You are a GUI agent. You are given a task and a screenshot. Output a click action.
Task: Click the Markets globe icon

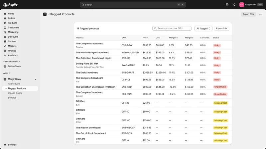click(5, 46)
